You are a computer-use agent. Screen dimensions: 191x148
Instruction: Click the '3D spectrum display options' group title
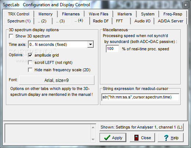point(34,30)
